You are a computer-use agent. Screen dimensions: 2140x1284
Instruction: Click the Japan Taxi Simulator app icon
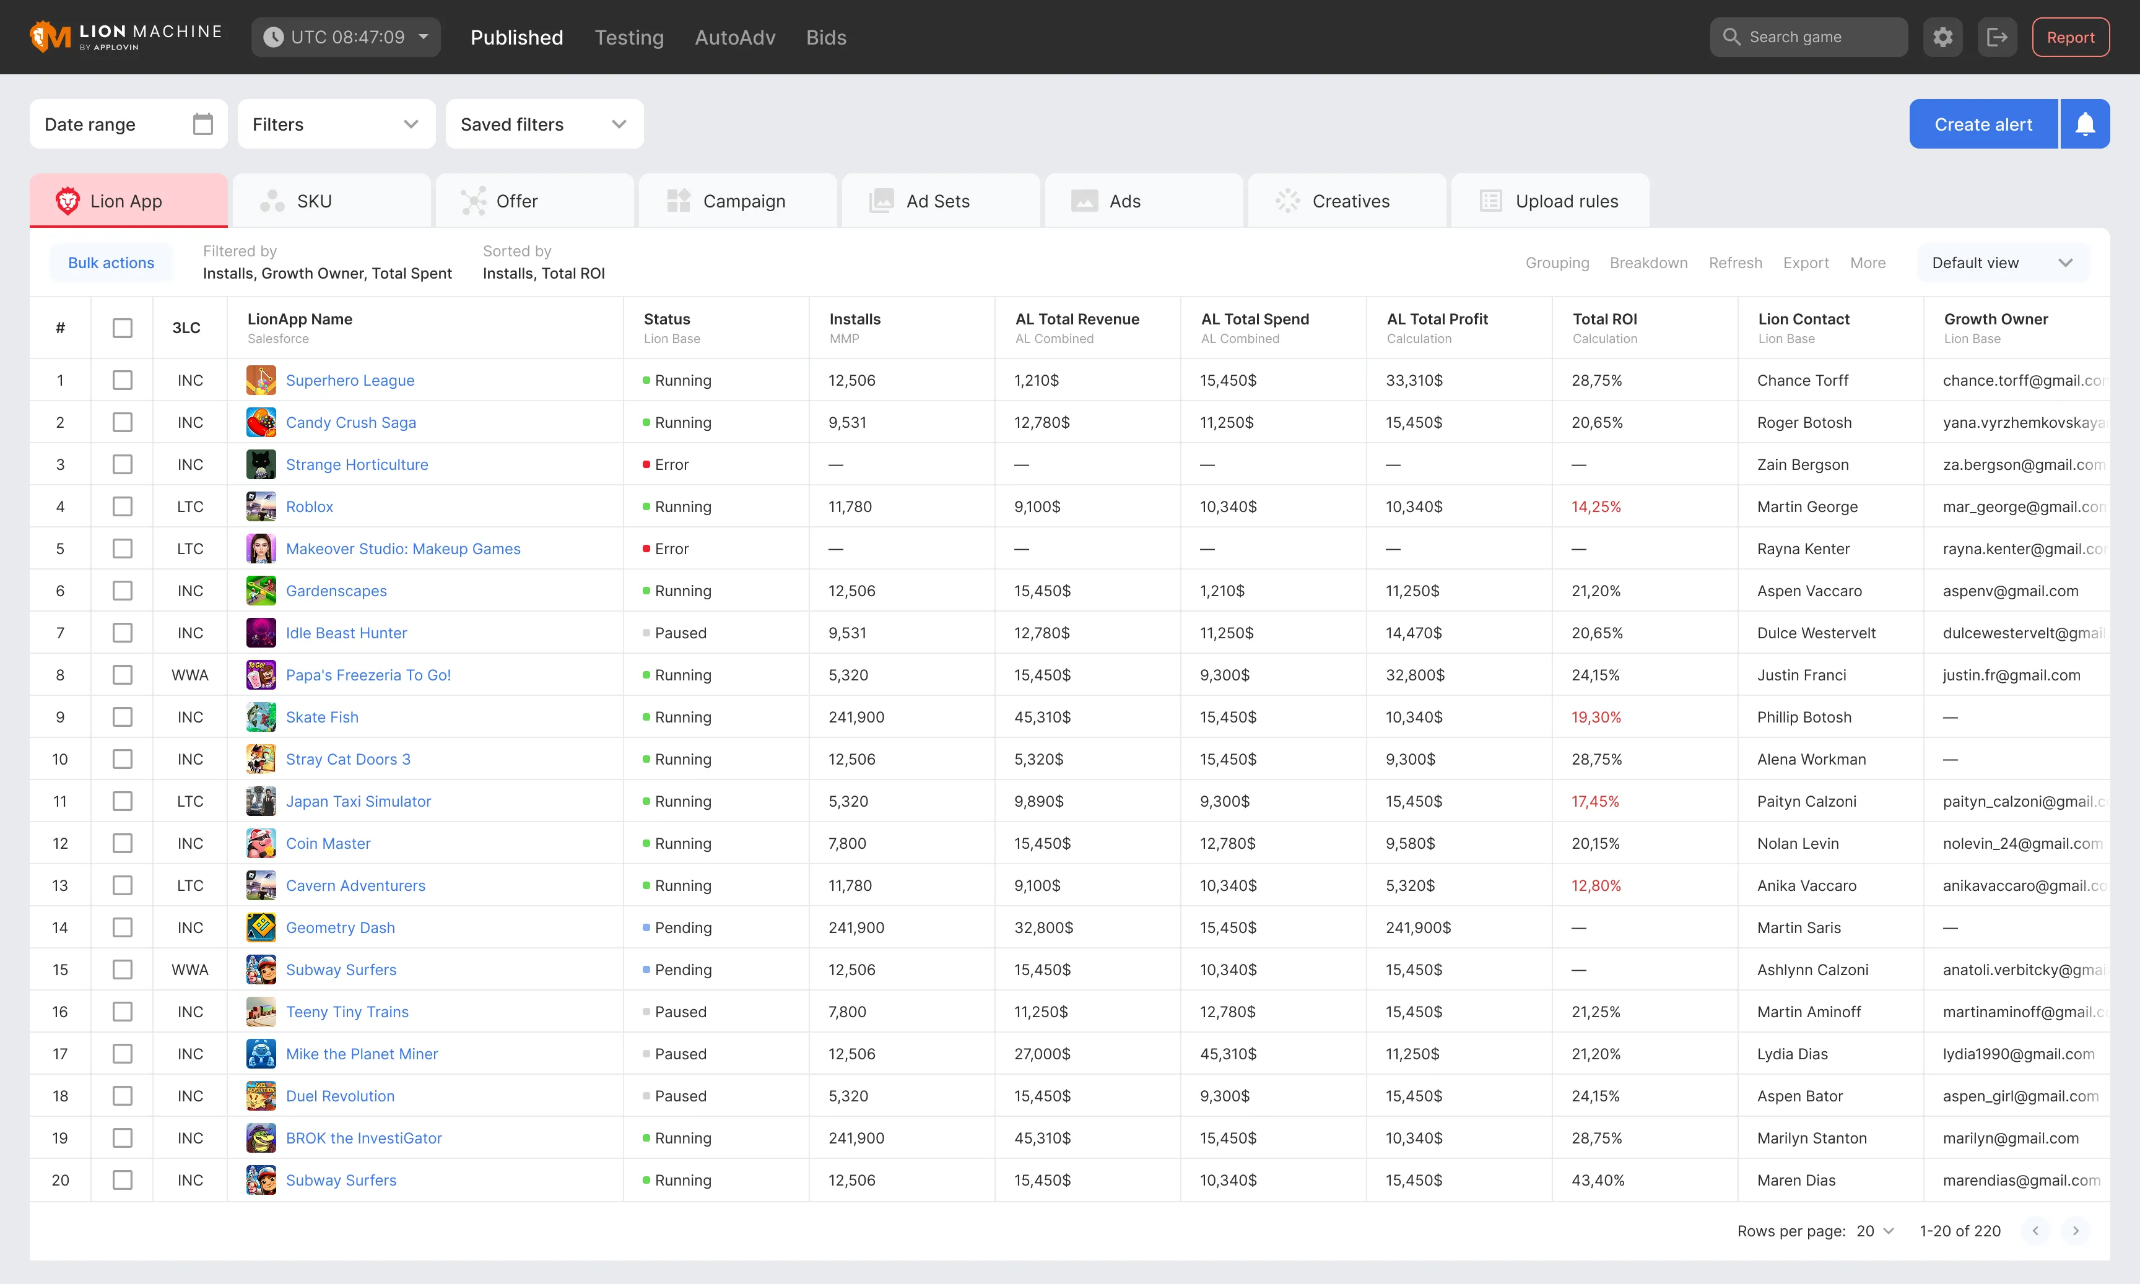261,801
